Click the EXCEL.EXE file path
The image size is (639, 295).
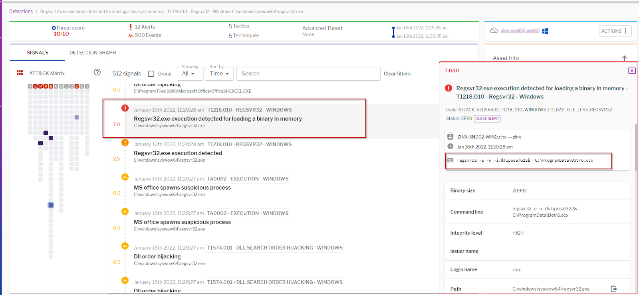(x=192, y=91)
